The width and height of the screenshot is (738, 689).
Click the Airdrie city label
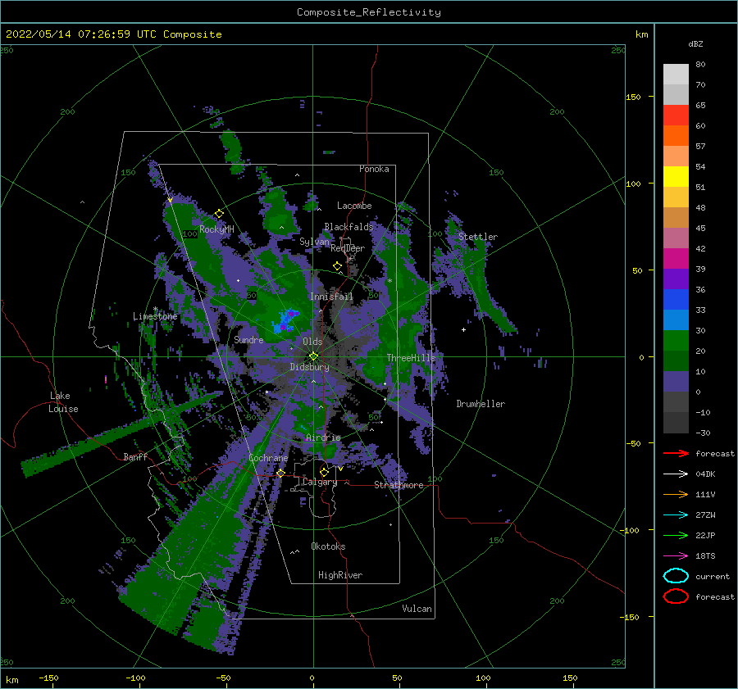coord(323,437)
